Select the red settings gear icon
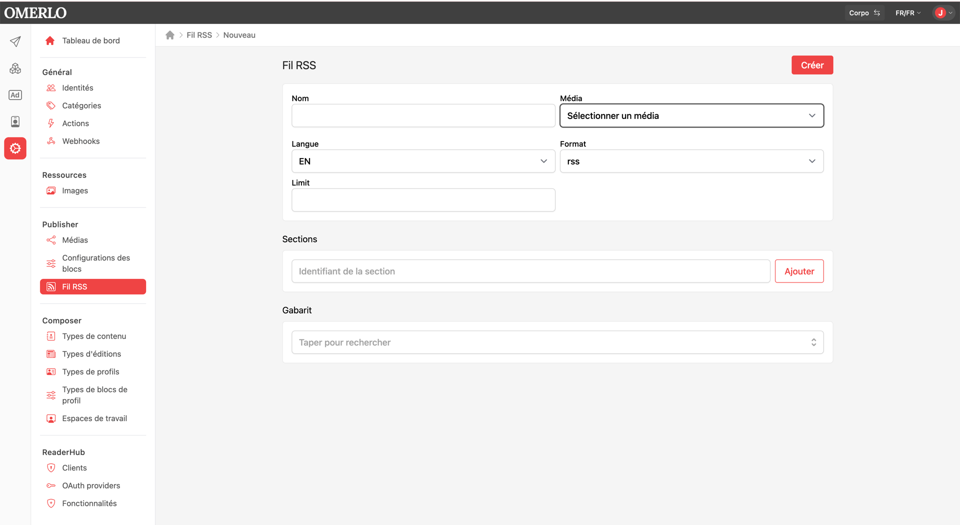 (15, 148)
